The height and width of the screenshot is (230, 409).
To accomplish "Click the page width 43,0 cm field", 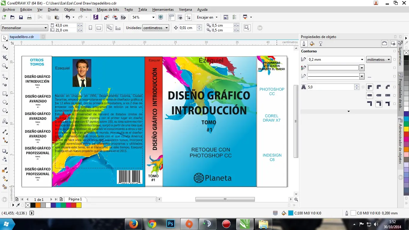I will pyautogui.click(x=66, y=25).
